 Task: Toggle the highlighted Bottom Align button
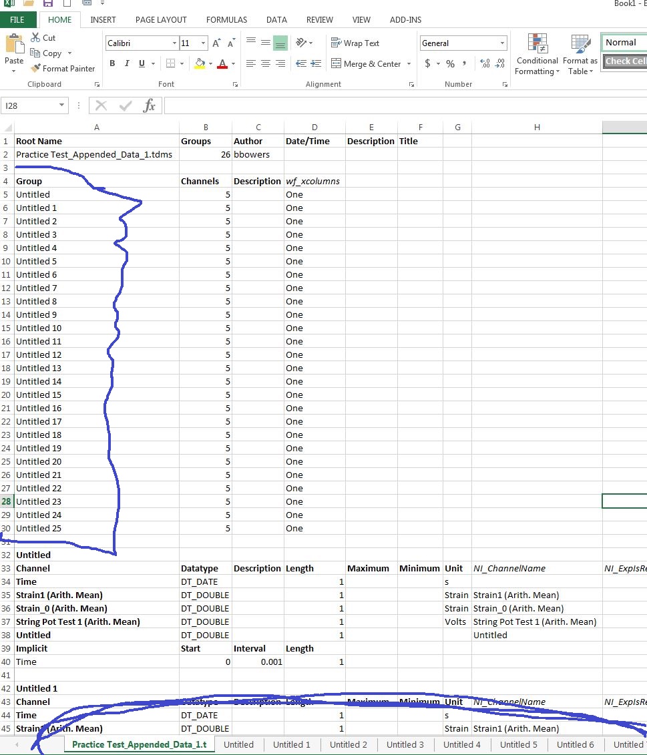(280, 43)
